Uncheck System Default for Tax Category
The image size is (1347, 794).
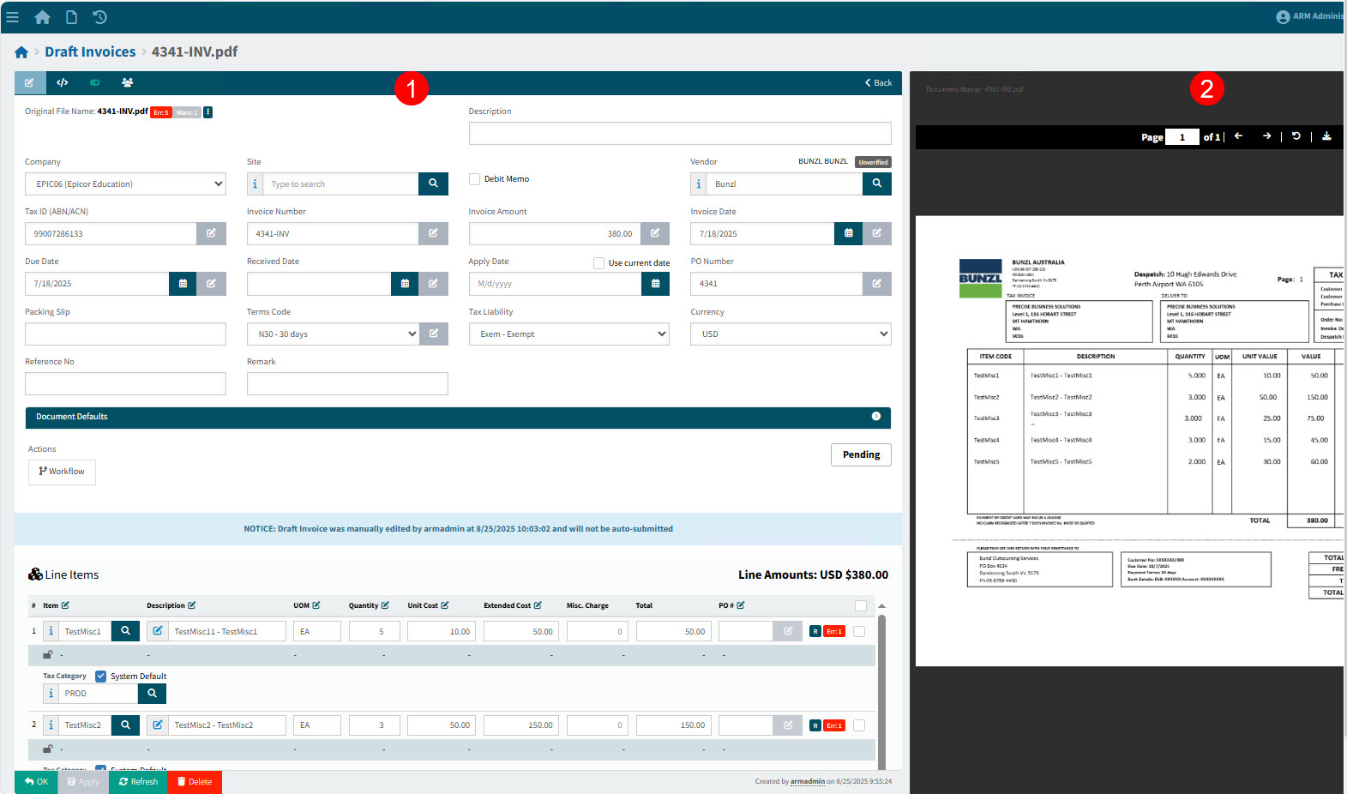(101, 677)
